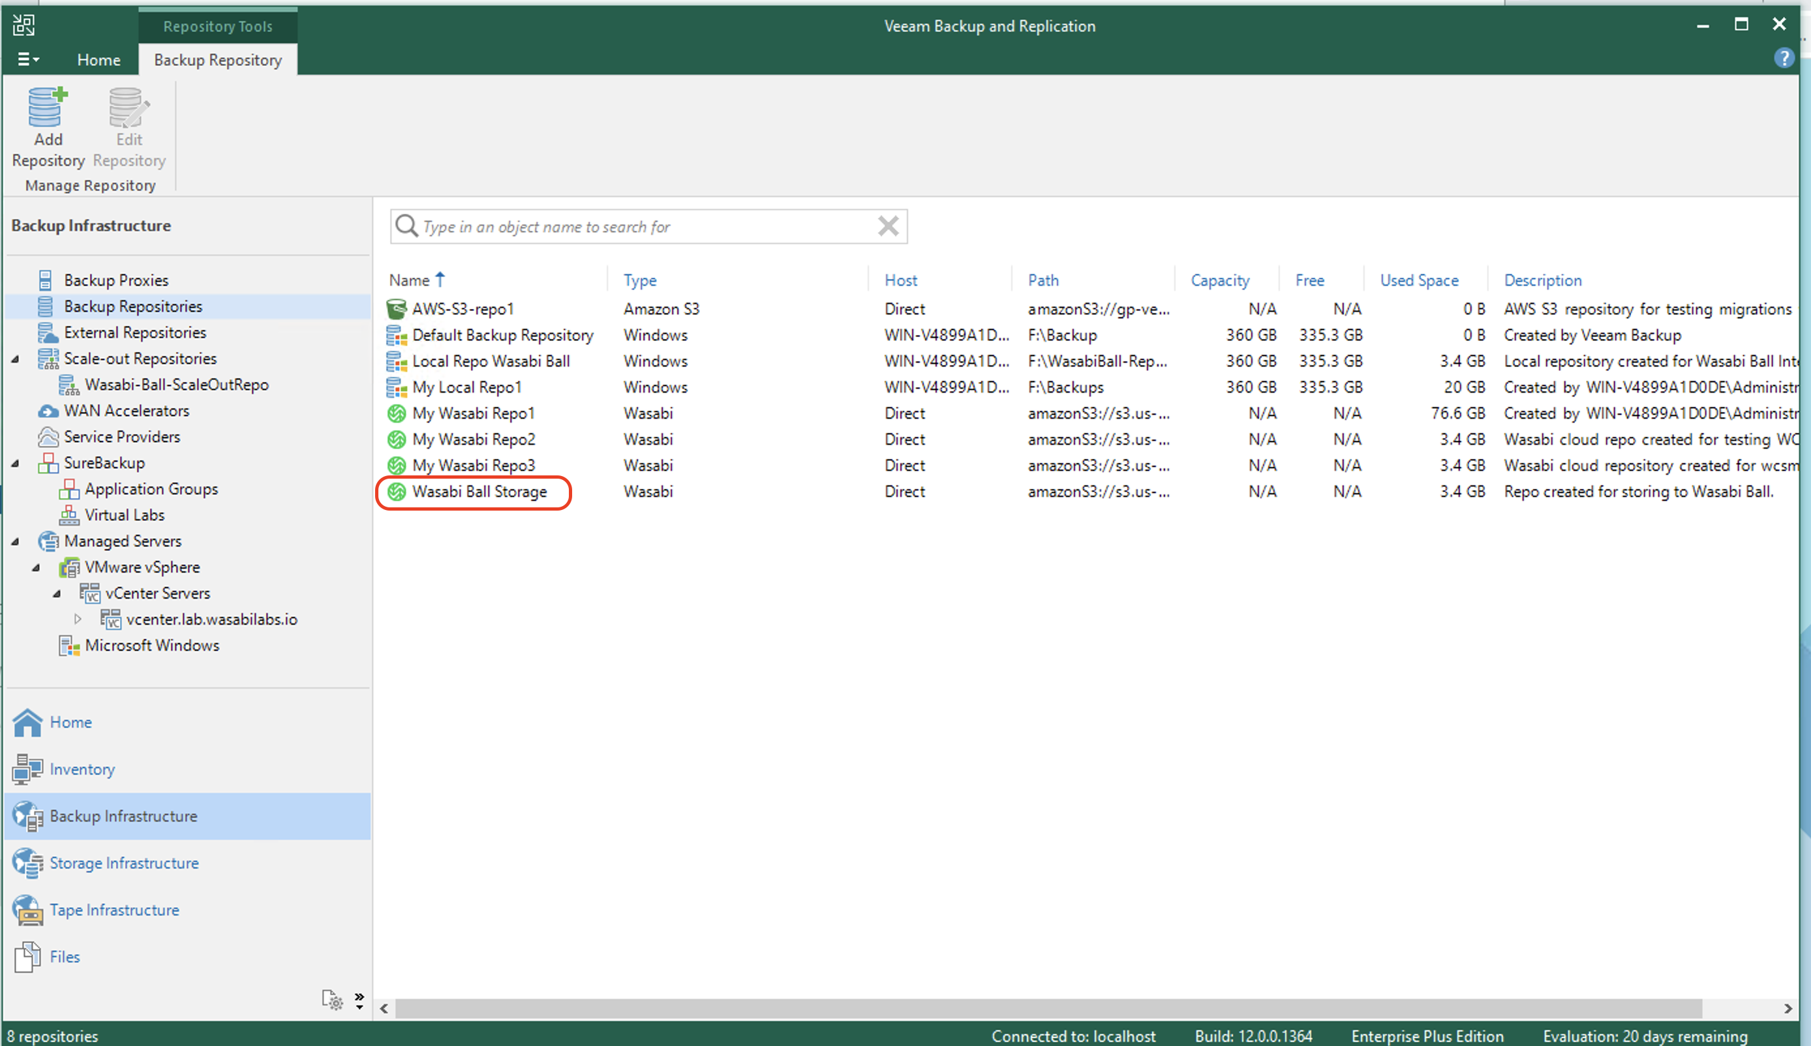This screenshot has width=1811, height=1046.
Task: Sort by the Host column header
Action: coord(900,280)
